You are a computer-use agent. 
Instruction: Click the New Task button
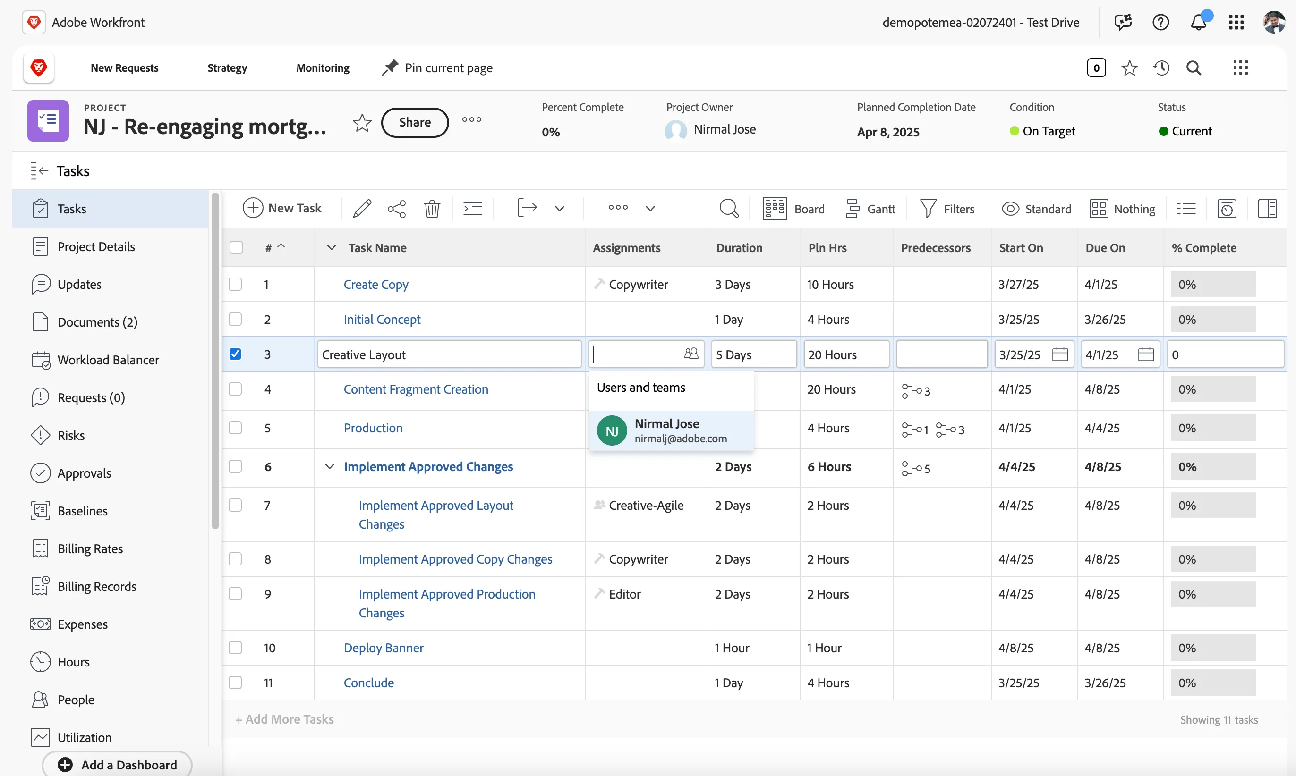282,208
